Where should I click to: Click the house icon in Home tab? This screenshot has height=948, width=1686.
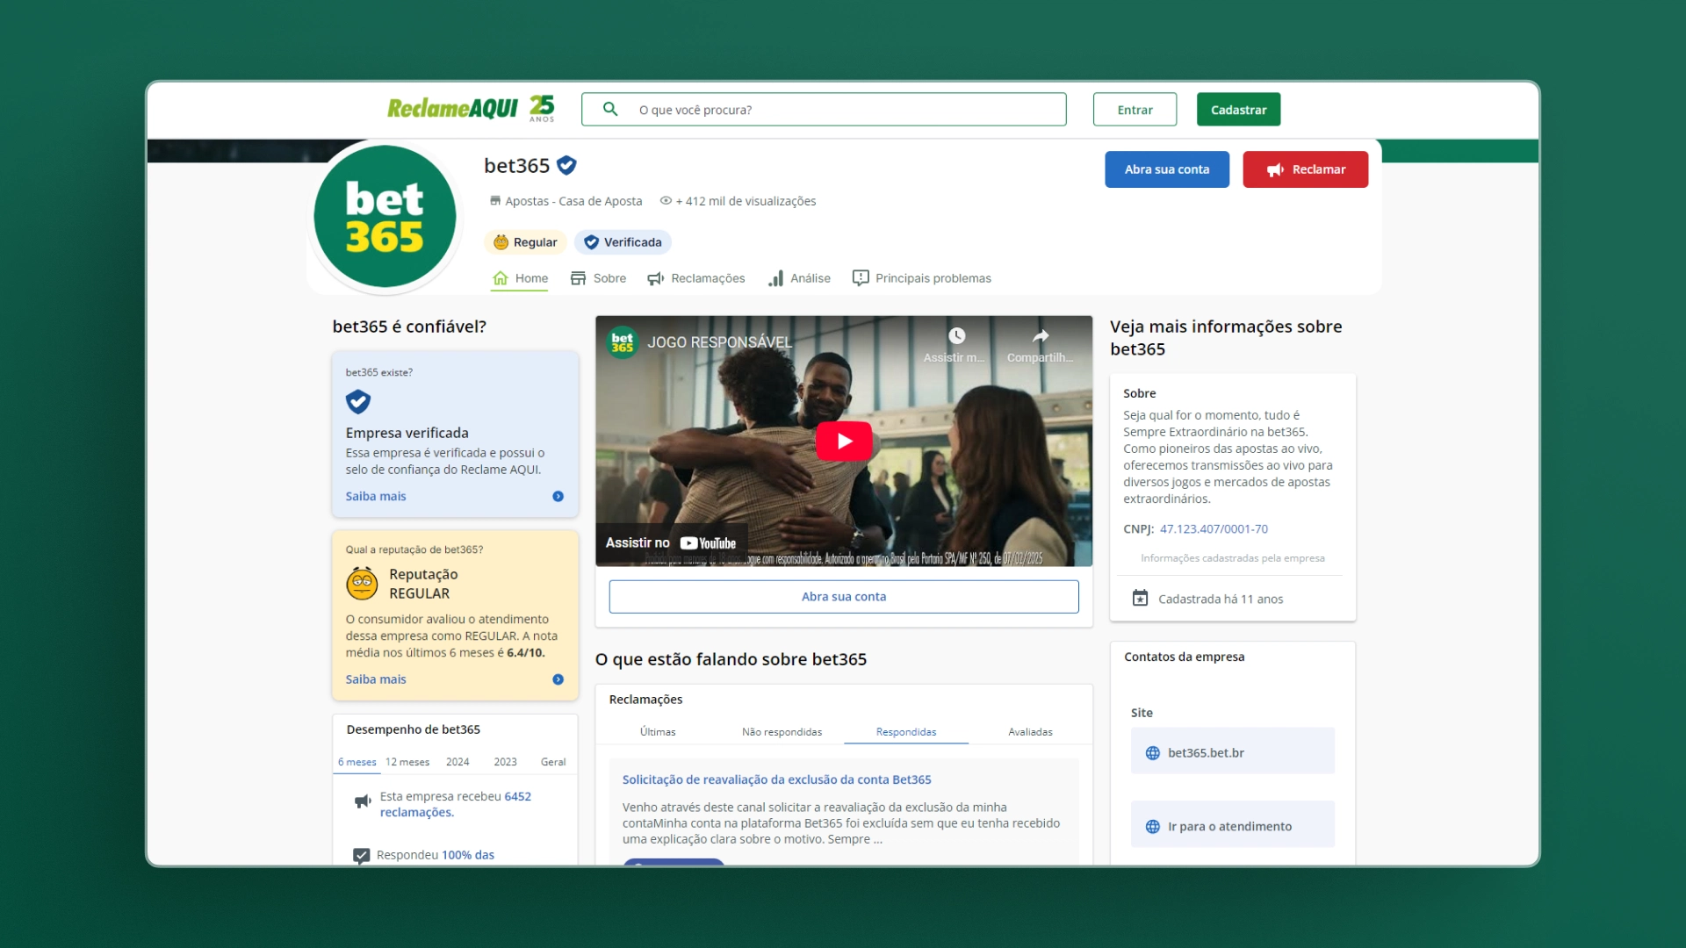(501, 278)
